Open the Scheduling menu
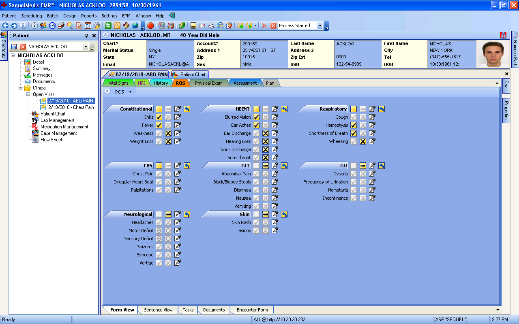519x324 pixels. click(x=32, y=16)
